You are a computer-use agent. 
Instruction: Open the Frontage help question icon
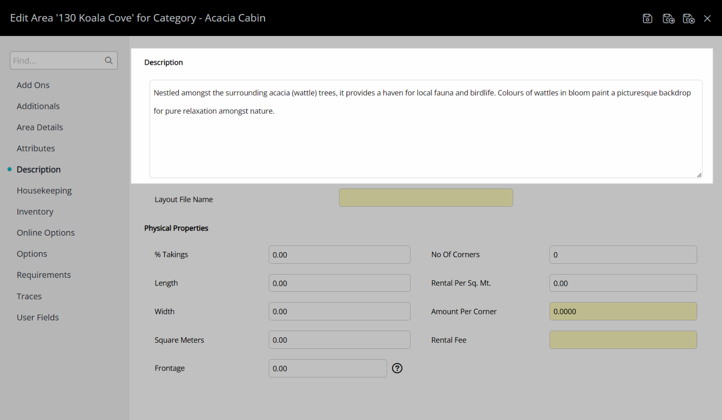(397, 368)
